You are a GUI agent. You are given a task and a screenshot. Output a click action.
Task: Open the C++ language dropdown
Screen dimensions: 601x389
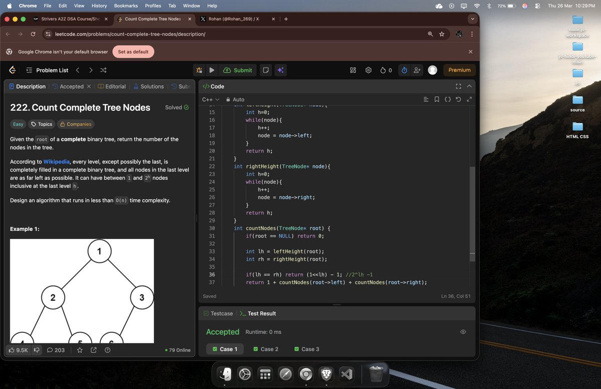tap(211, 99)
